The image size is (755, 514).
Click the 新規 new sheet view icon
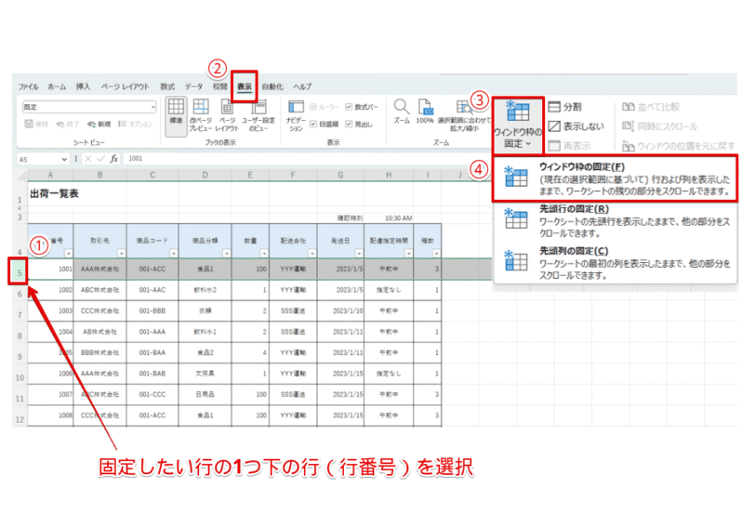pyautogui.click(x=91, y=125)
